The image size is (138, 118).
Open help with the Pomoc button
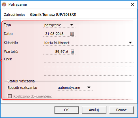tap(121, 110)
